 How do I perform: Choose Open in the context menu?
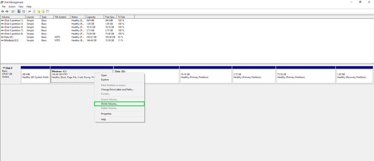click(120, 75)
